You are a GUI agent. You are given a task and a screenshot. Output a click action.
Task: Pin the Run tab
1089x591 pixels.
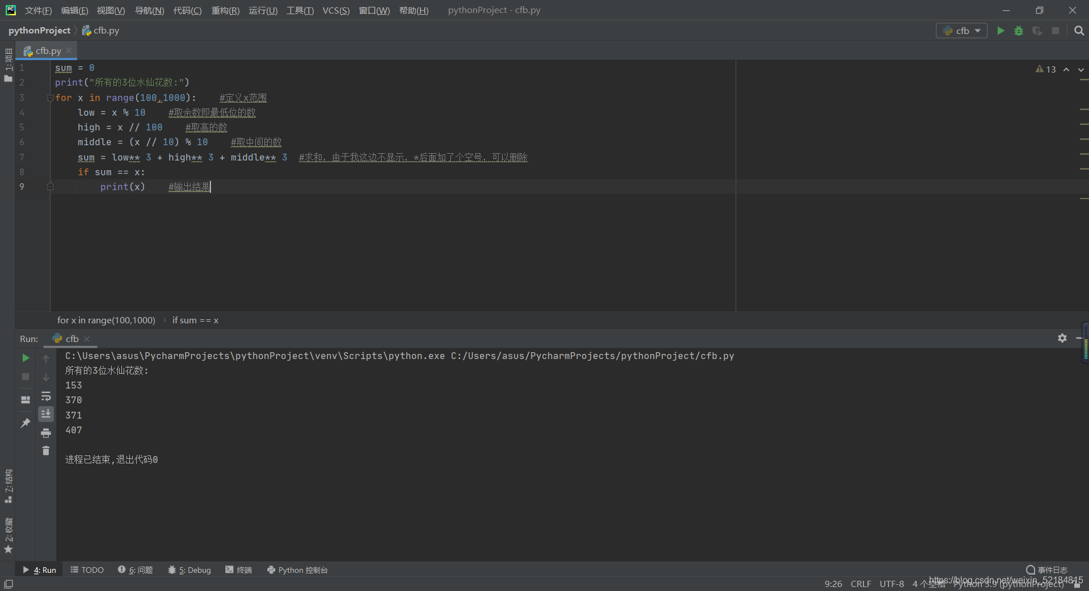point(26,423)
